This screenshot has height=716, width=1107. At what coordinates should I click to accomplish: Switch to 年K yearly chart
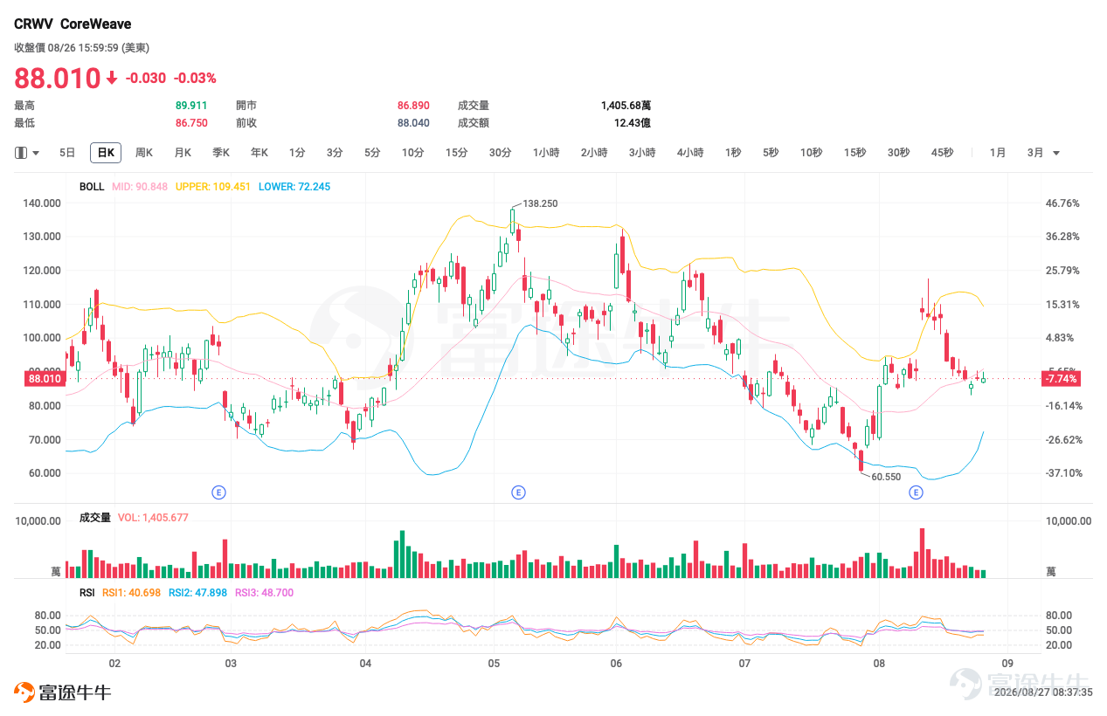(x=259, y=153)
